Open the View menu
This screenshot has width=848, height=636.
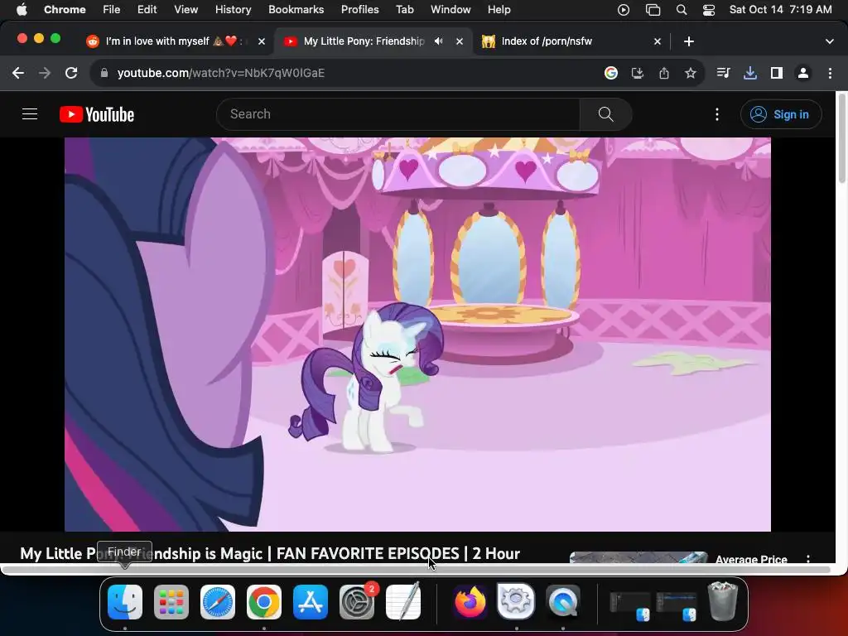(x=185, y=9)
